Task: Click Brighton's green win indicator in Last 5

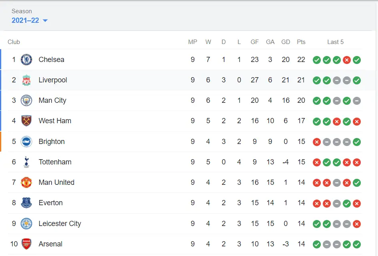Action: pyautogui.click(x=357, y=142)
